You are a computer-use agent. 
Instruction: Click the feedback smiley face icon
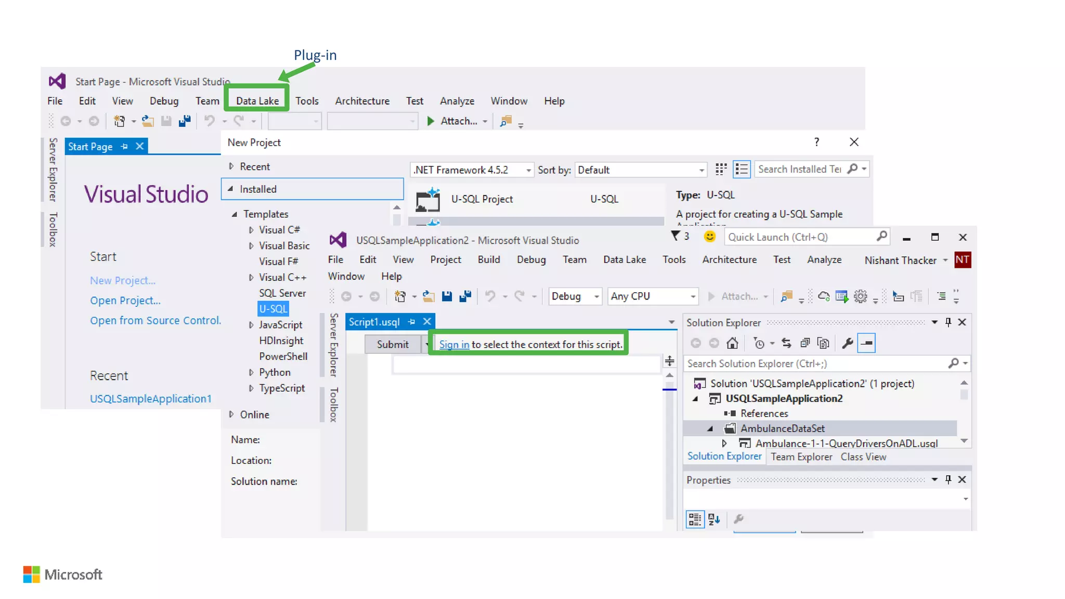click(x=709, y=237)
